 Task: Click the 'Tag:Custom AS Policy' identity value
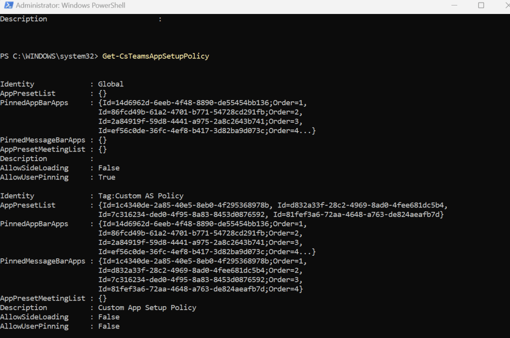140,196
